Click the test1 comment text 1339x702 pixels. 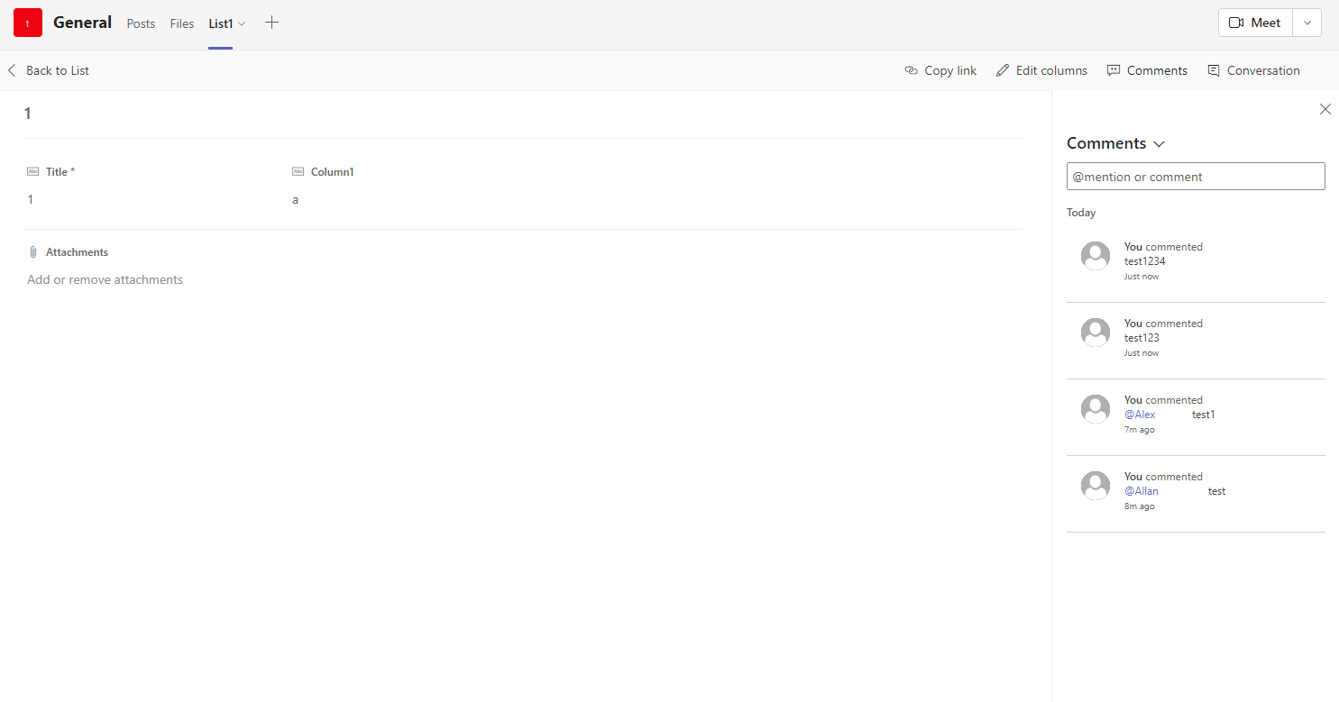tap(1204, 415)
